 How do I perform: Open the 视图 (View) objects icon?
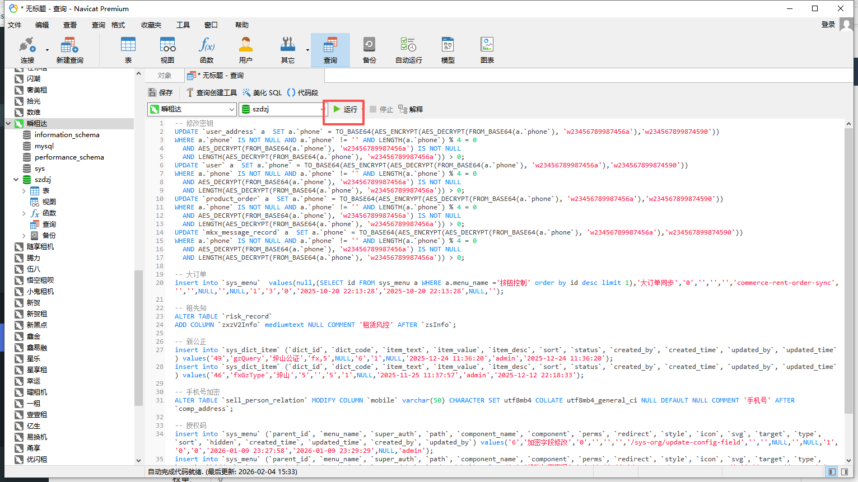pyautogui.click(x=167, y=50)
